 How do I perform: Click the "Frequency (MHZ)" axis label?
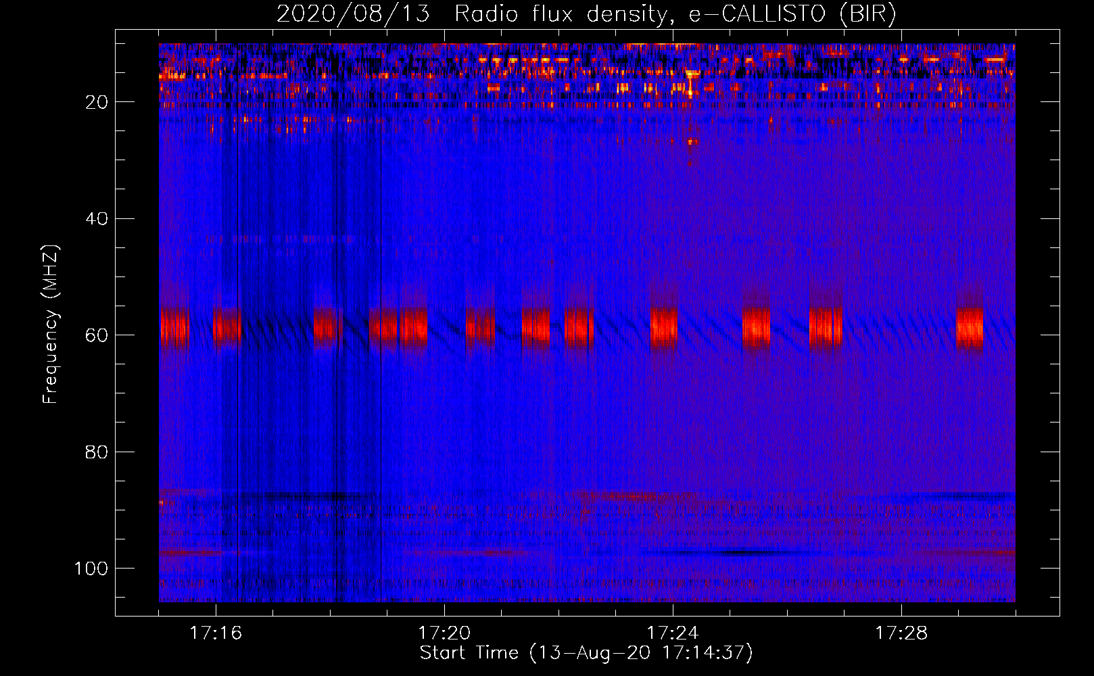(51, 324)
